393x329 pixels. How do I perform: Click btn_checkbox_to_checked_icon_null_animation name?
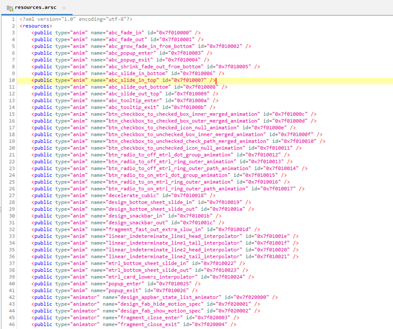[172, 127]
